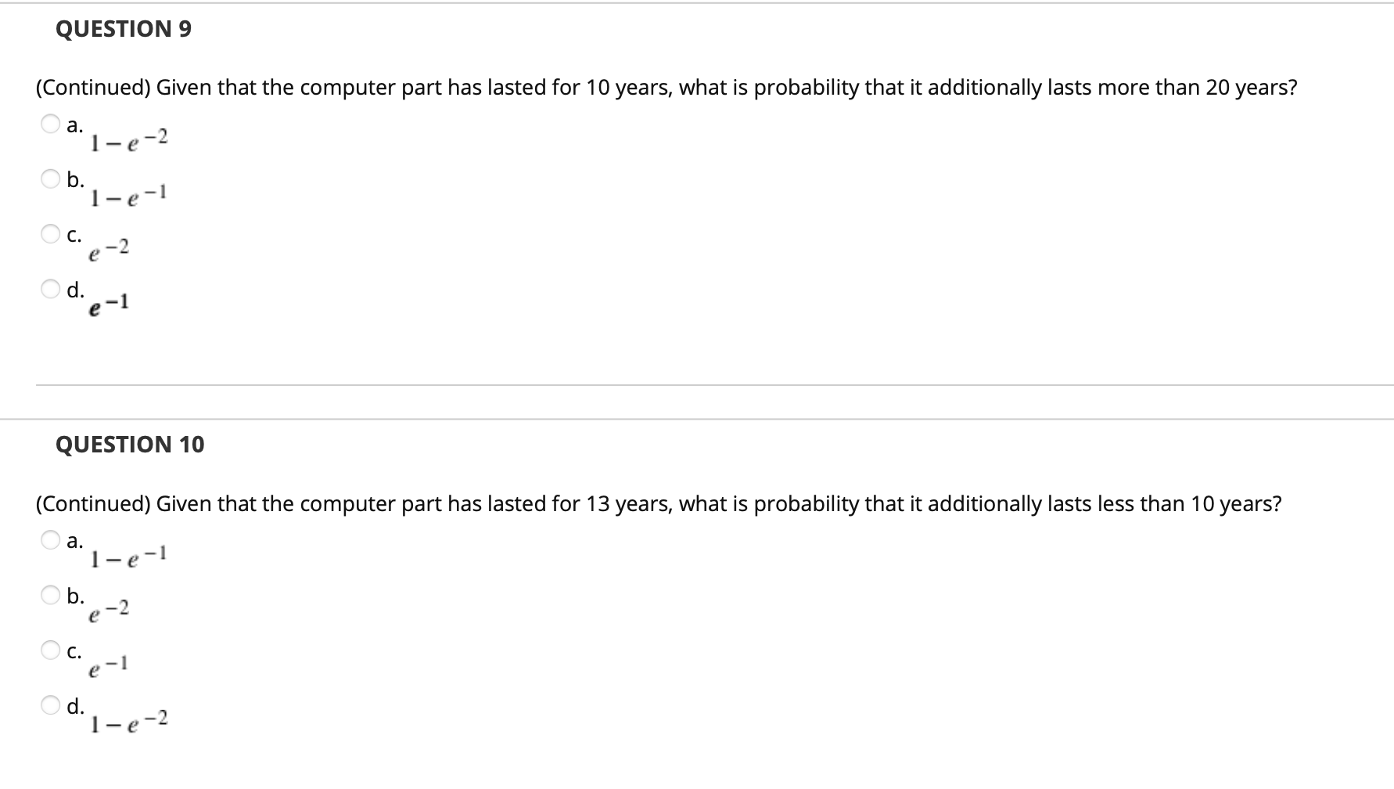Image resolution: width=1394 pixels, height=789 pixels.
Task: Click the QUESTION 10 heading
Action: pos(130,445)
